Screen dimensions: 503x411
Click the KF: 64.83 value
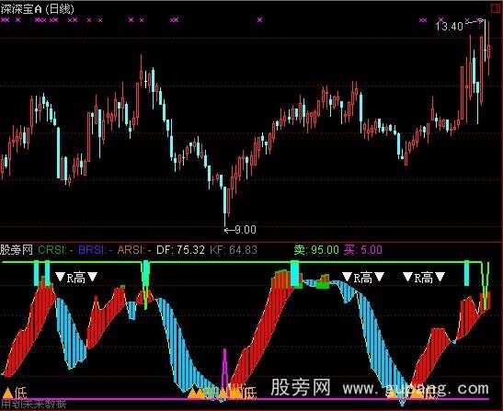234,250
